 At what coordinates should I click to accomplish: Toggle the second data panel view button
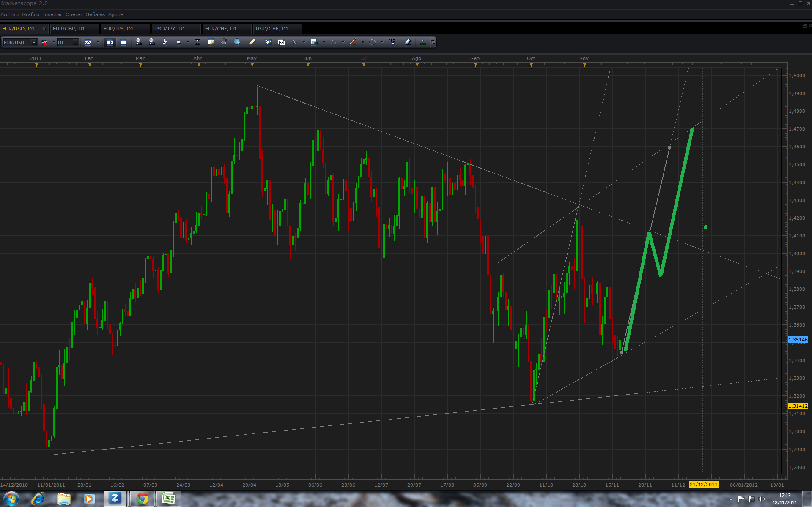point(123,42)
